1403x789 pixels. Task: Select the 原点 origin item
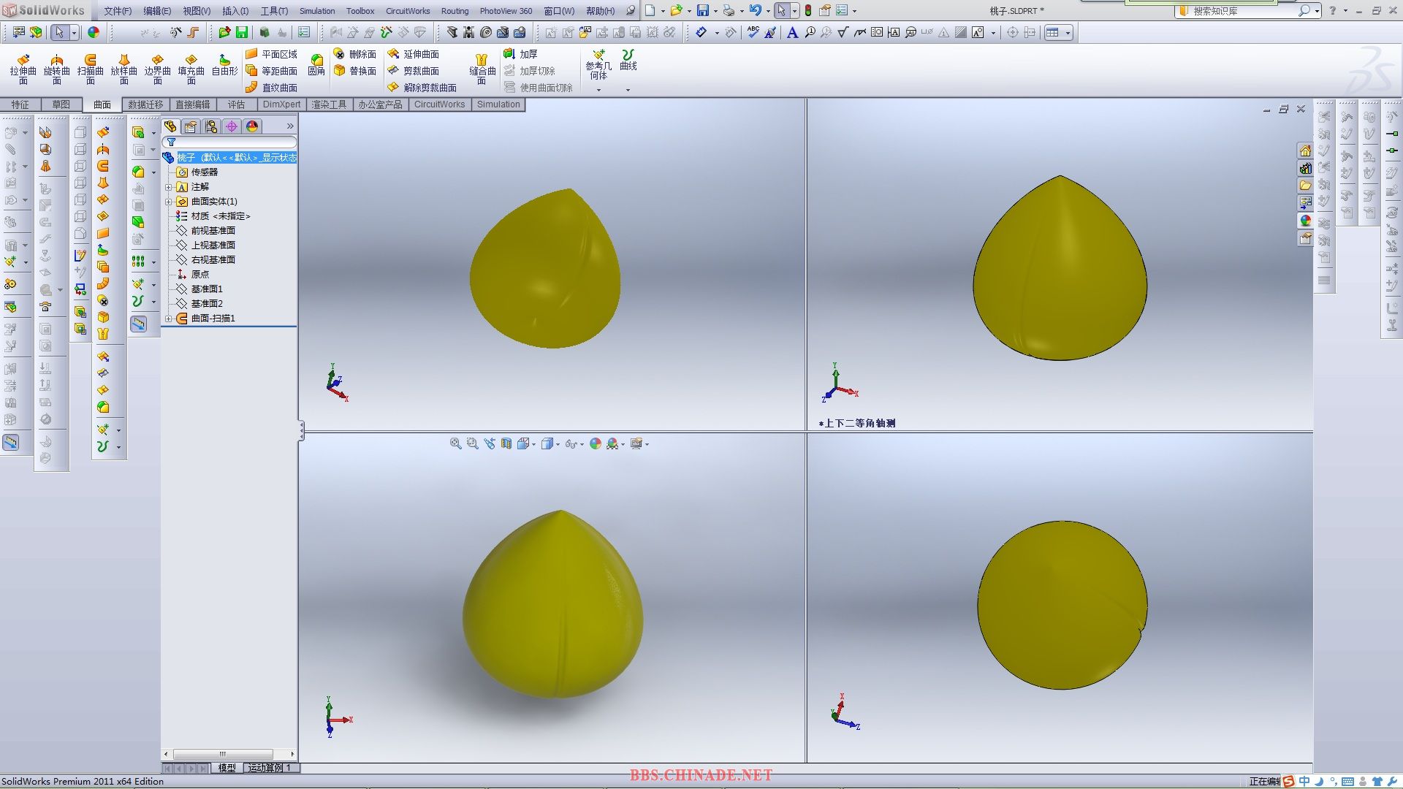[x=193, y=275]
